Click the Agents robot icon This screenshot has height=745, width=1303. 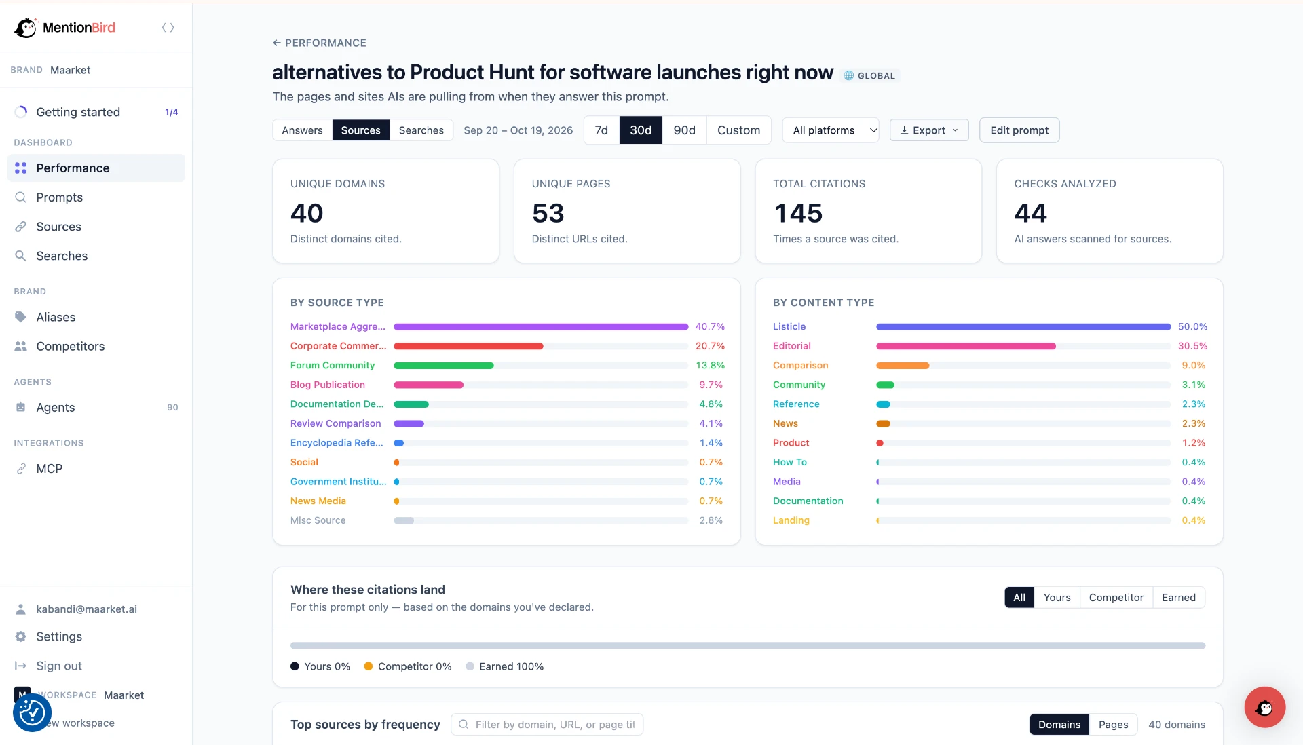21,407
